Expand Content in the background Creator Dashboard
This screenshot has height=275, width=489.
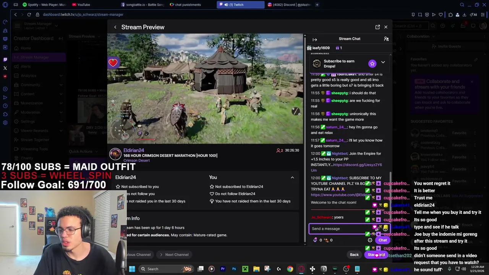(38, 94)
